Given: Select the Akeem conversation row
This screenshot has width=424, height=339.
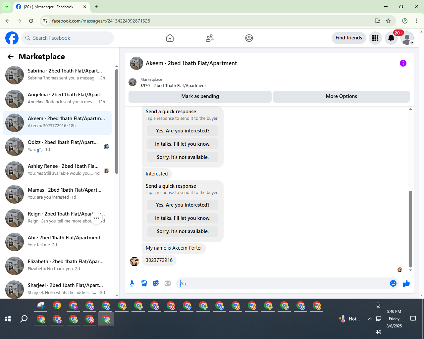Looking at the screenshot, I should [57, 123].
